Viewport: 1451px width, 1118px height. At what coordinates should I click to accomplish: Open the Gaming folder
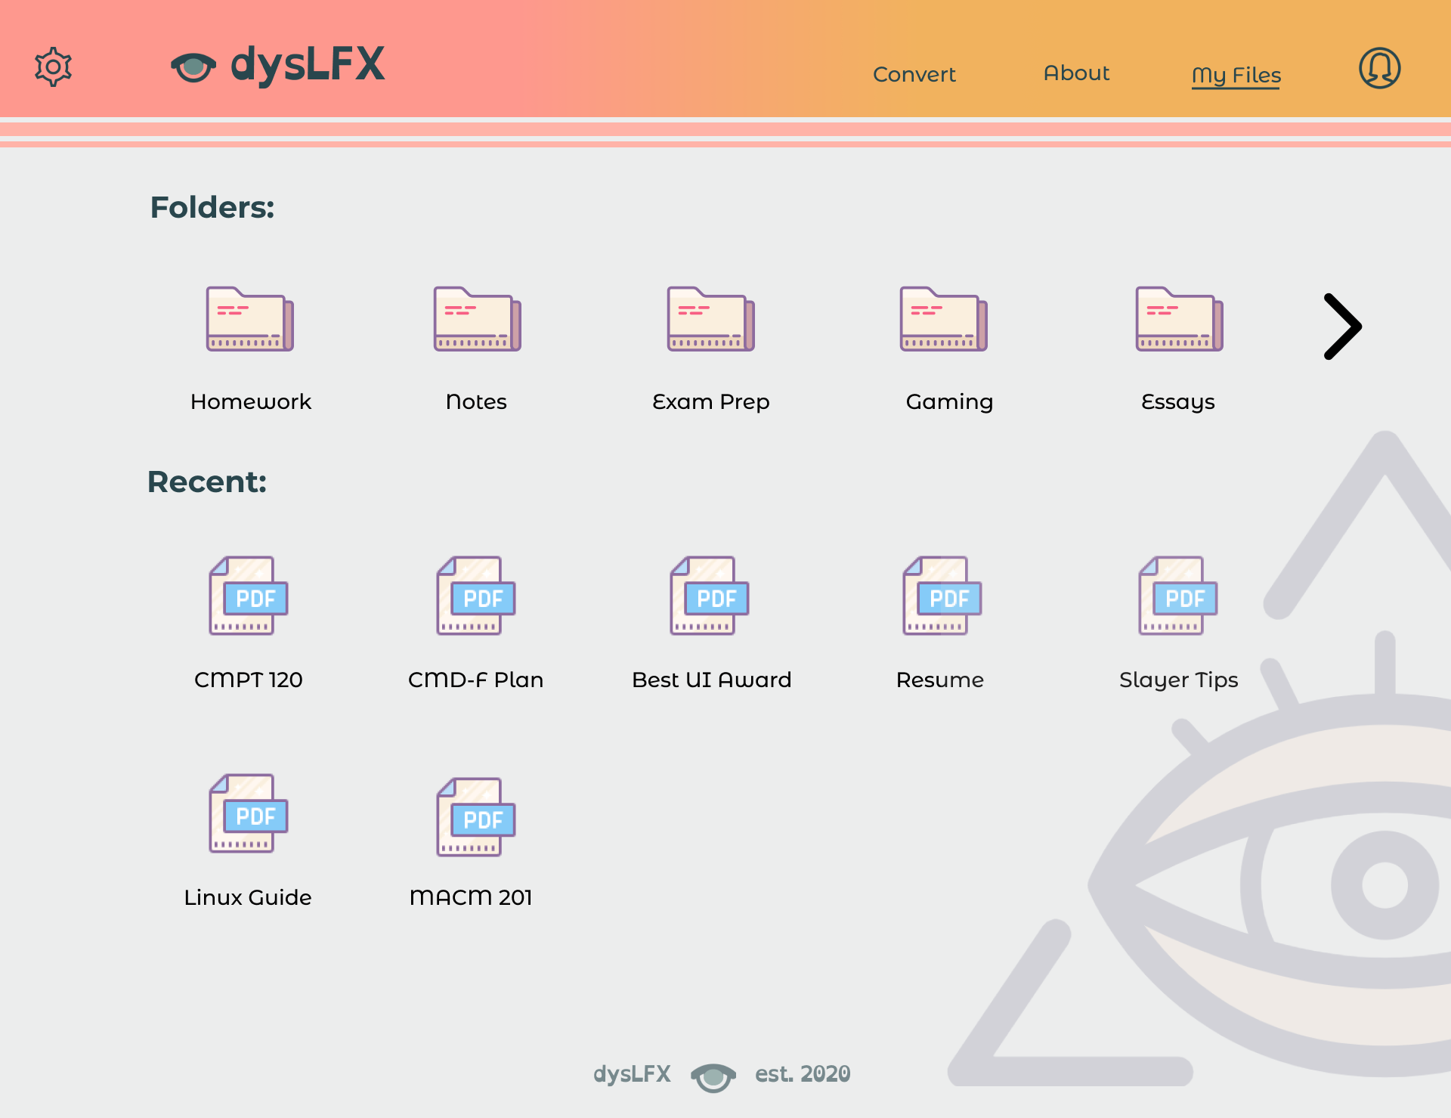[x=943, y=320]
